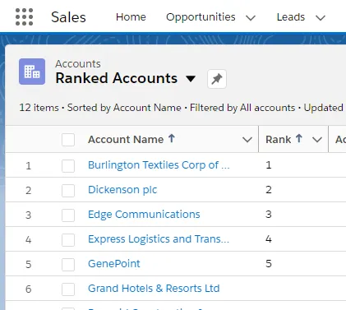
Task: Check the Burlington Textiles row checkbox
Action: click(68, 166)
